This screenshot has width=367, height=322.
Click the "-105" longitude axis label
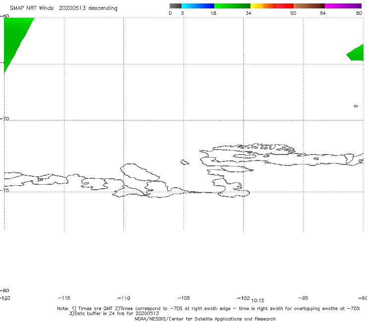[183, 298]
